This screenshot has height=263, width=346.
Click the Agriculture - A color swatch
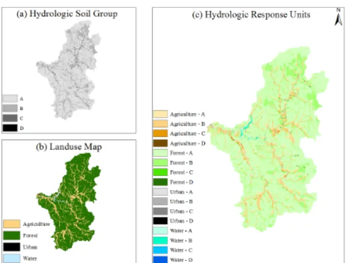click(x=161, y=114)
